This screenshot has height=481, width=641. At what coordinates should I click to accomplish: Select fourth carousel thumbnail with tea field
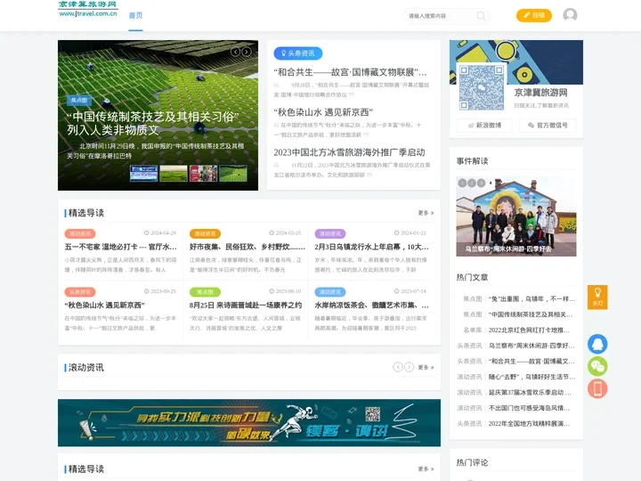(233, 174)
